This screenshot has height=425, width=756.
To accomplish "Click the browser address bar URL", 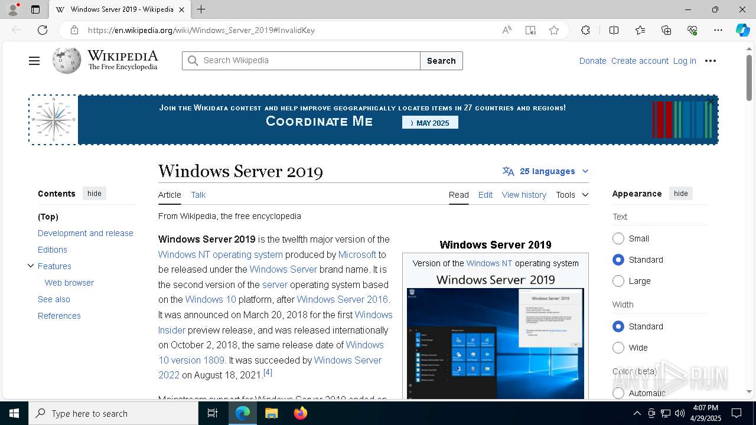I will click(201, 30).
